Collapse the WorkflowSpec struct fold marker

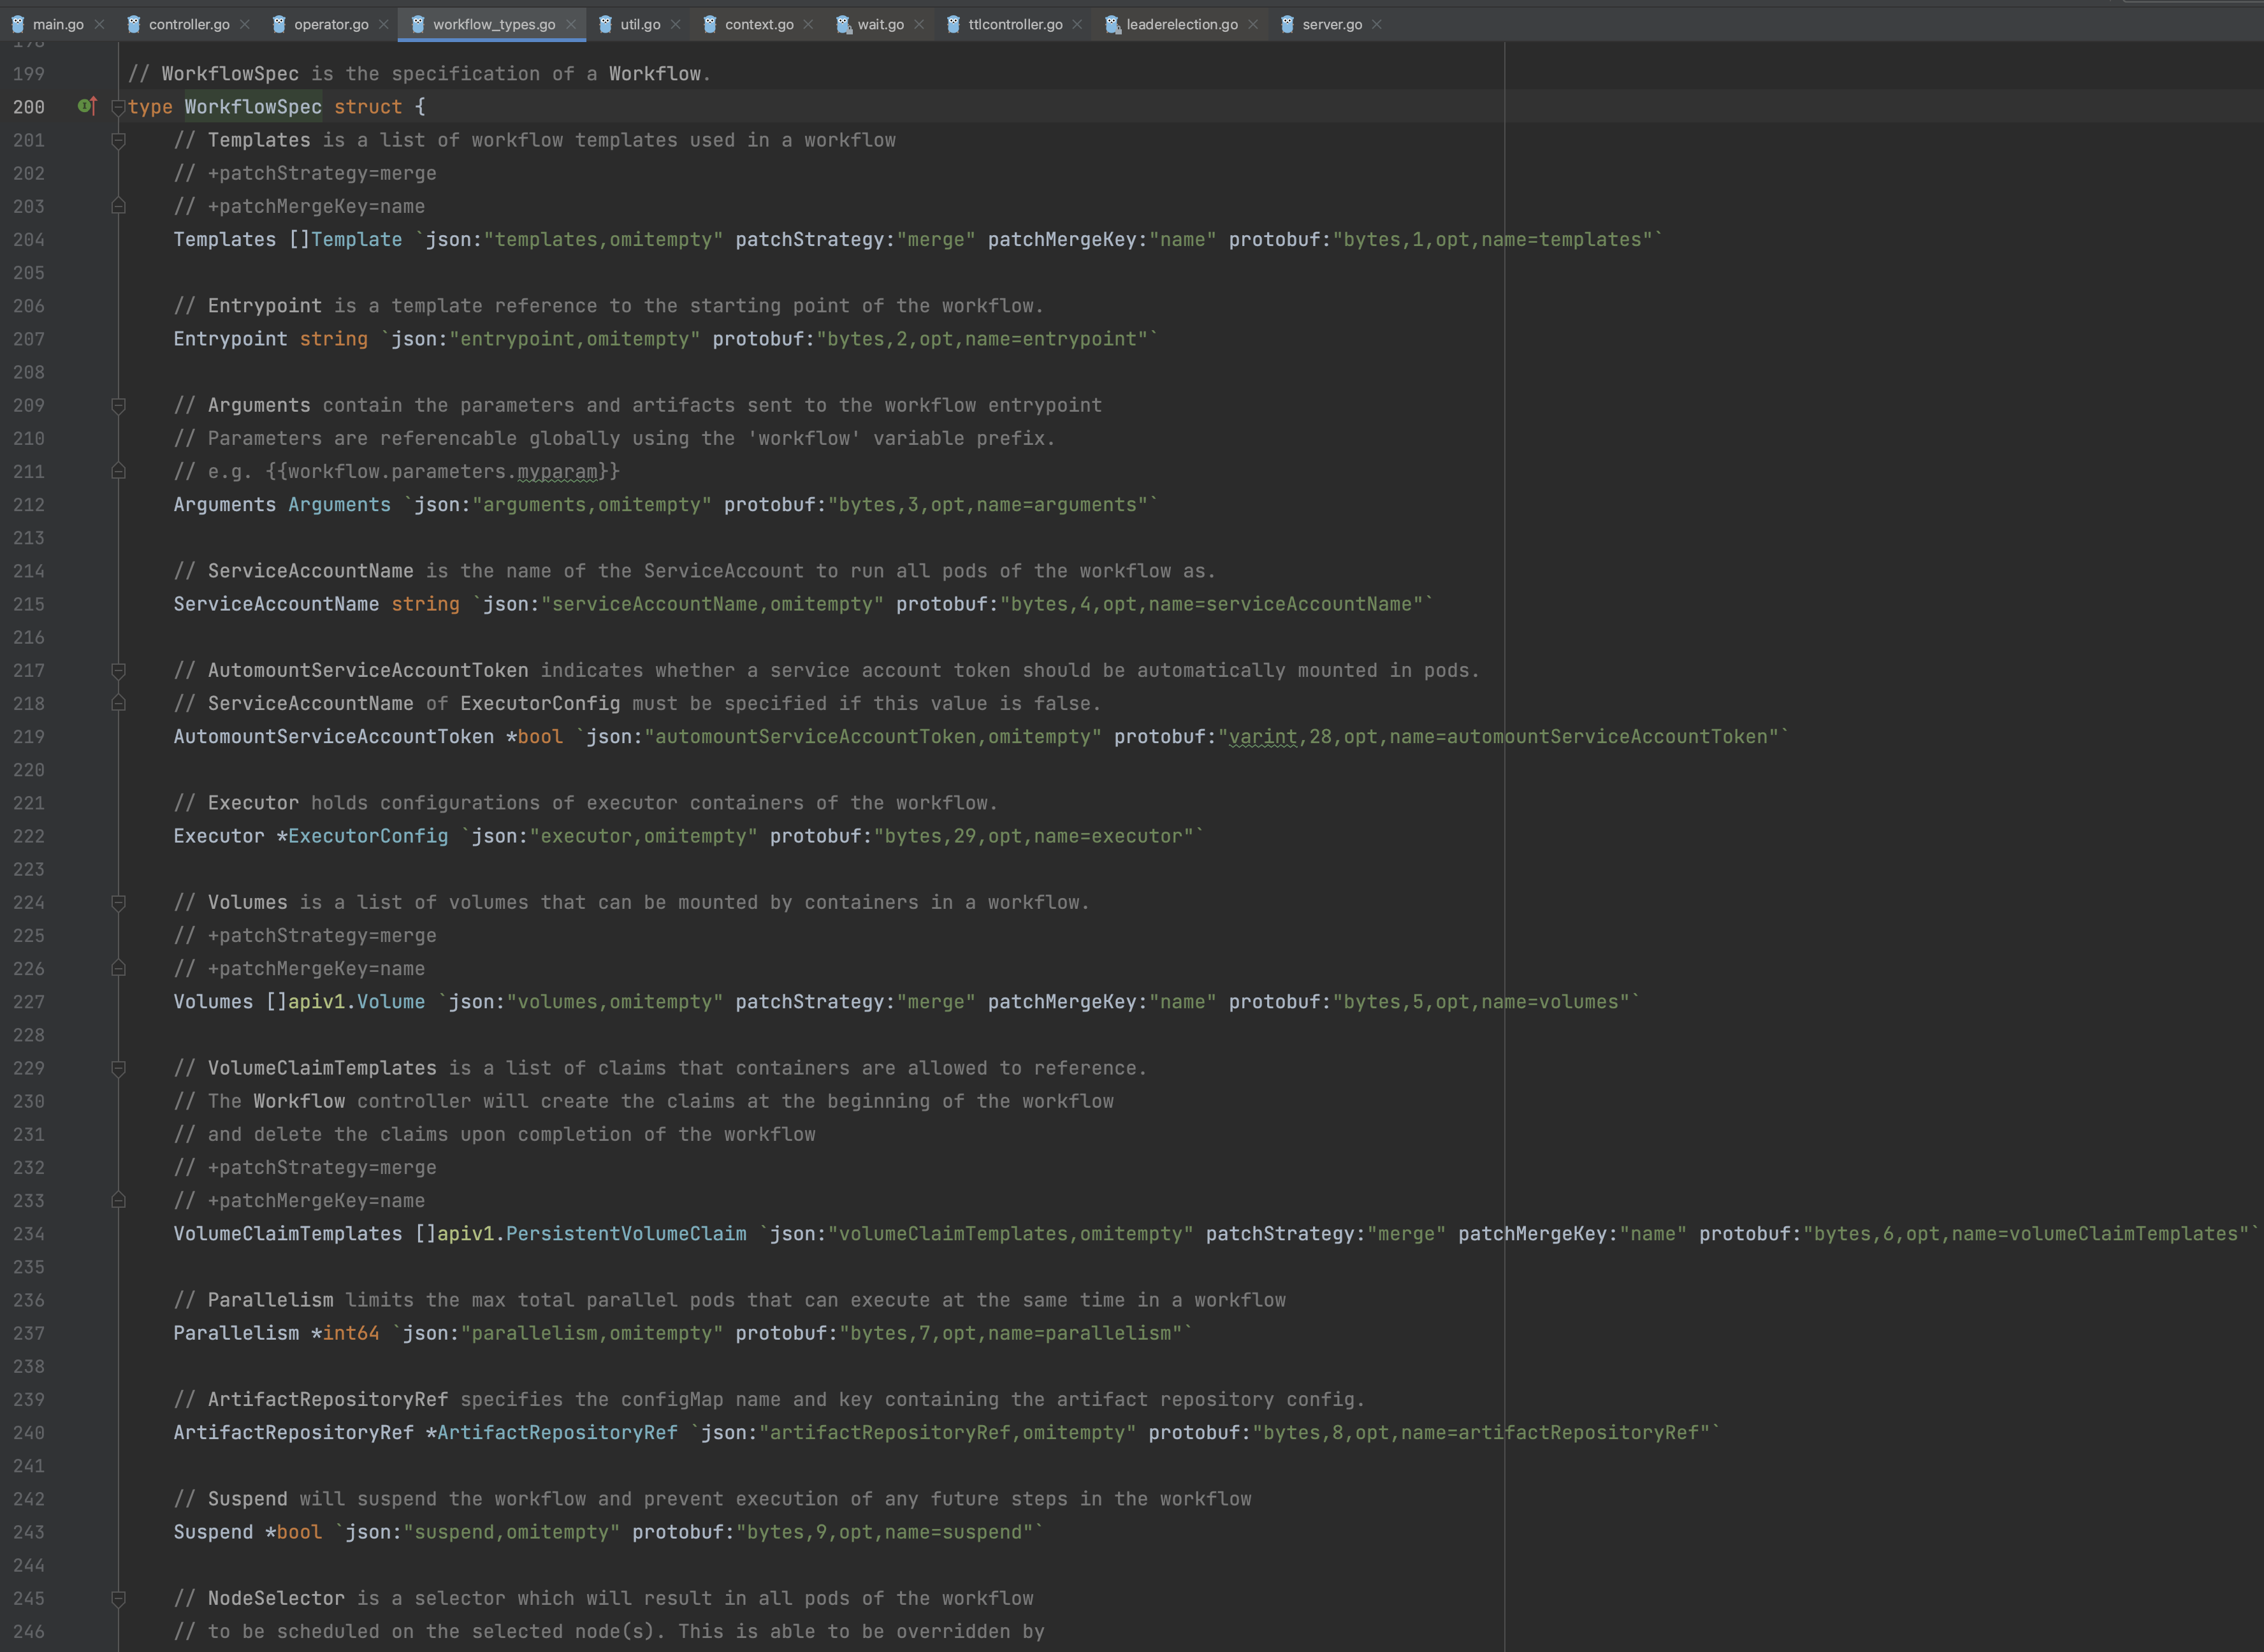(118, 107)
